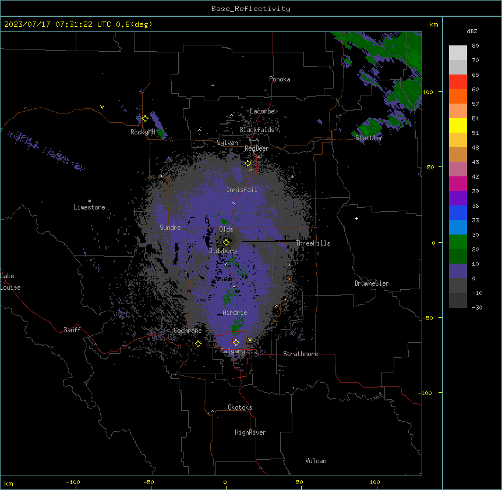The image size is (502, 490).
Task: Click the RockyMH label
Action: [143, 132]
